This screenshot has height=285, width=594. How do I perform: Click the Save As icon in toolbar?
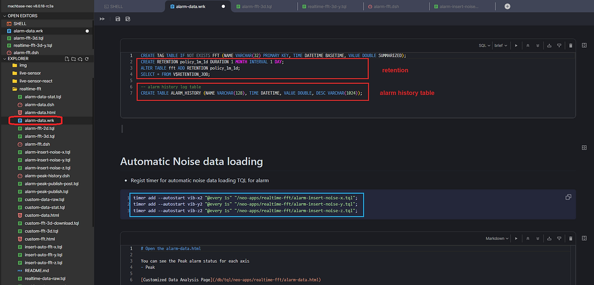pos(128,19)
